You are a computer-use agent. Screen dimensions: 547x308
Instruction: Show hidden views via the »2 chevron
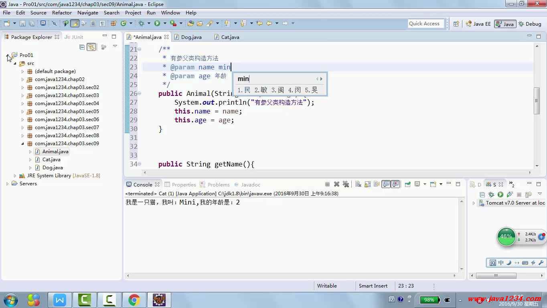point(512,184)
